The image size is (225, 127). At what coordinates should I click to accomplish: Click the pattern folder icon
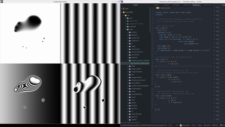point(130,103)
